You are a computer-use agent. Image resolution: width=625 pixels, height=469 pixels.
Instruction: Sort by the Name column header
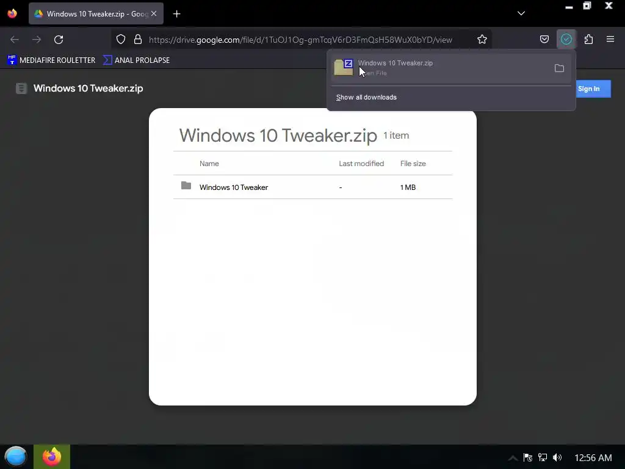coord(209,164)
